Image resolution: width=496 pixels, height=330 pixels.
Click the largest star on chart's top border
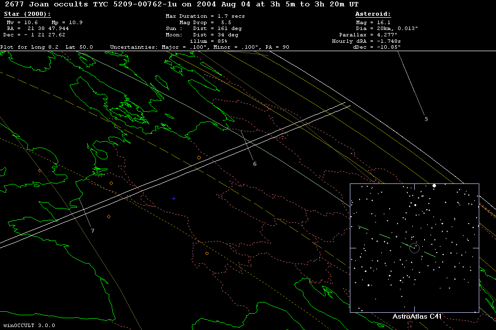pyautogui.click(x=434, y=185)
